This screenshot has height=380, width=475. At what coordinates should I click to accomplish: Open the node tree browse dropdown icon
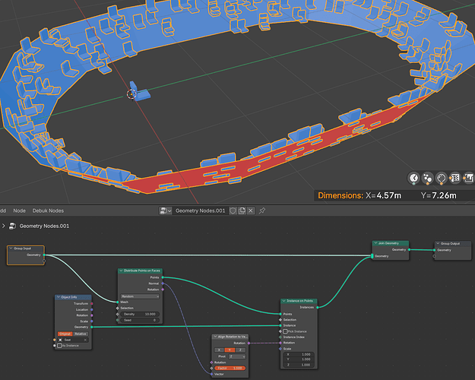coord(166,211)
